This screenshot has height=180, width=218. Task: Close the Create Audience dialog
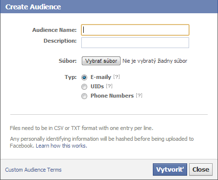(x=201, y=170)
